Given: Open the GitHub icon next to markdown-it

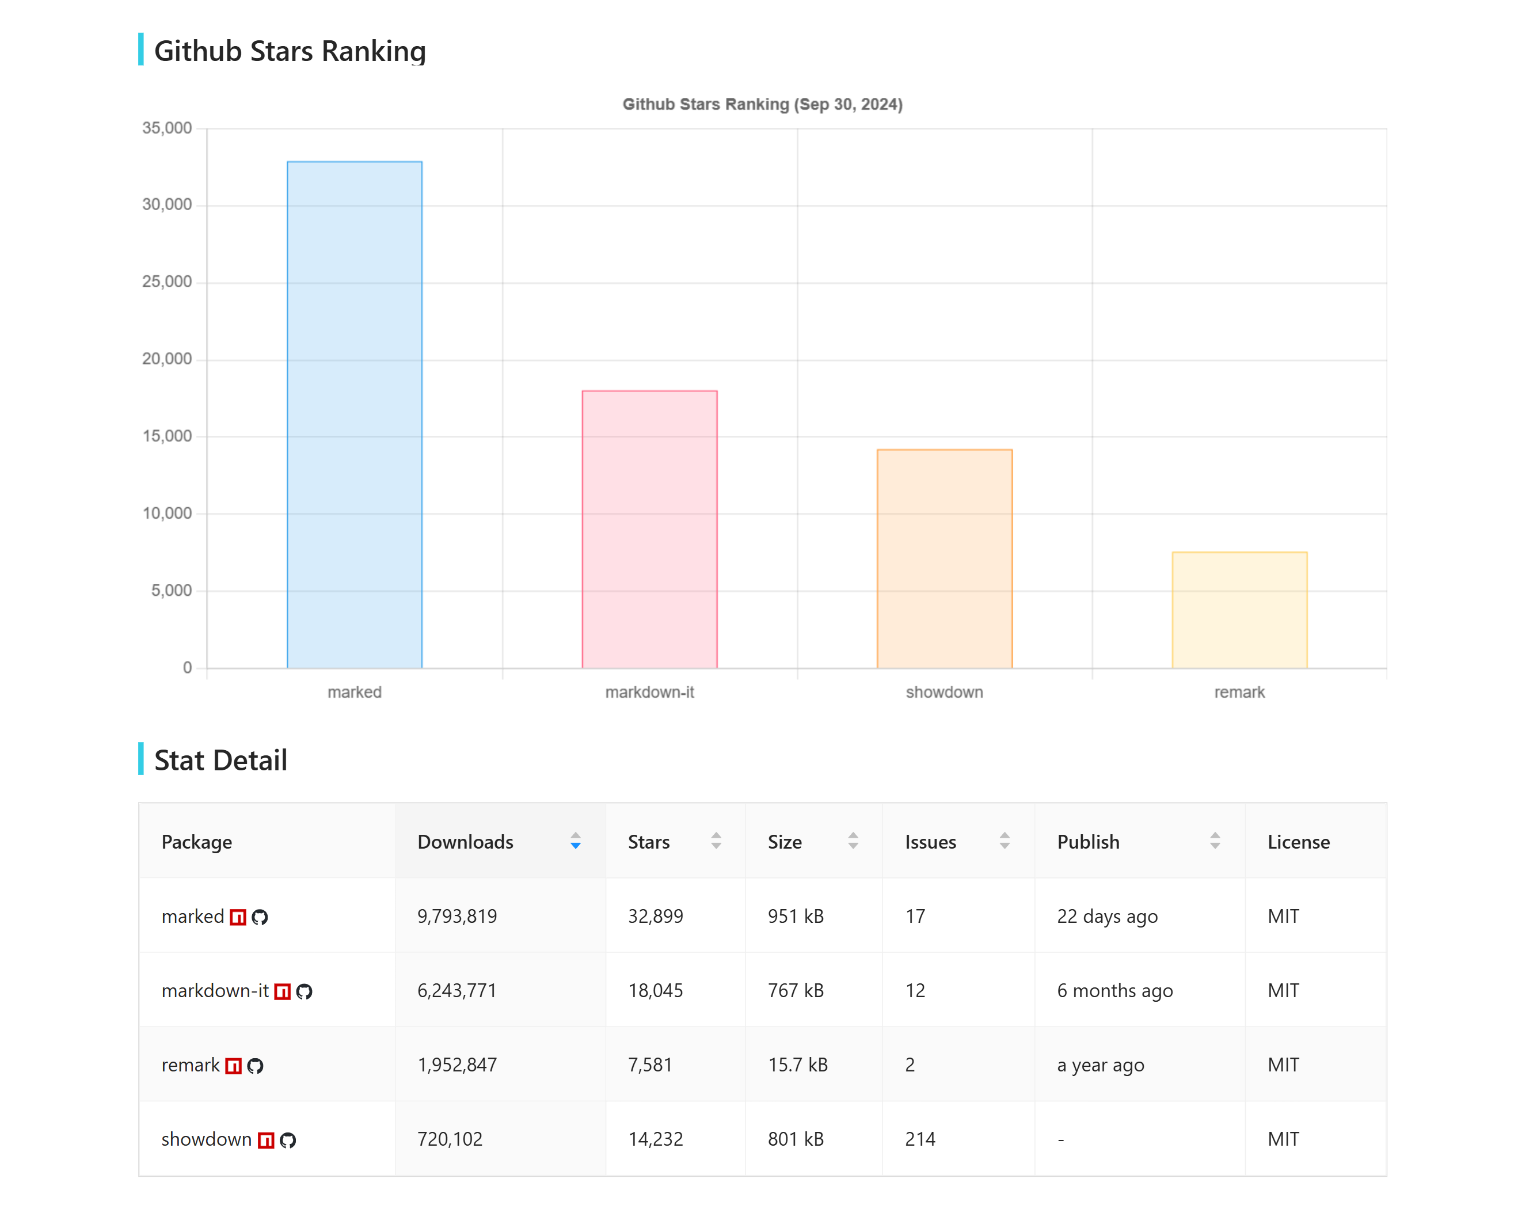Looking at the screenshot, I should pos(304,991).
